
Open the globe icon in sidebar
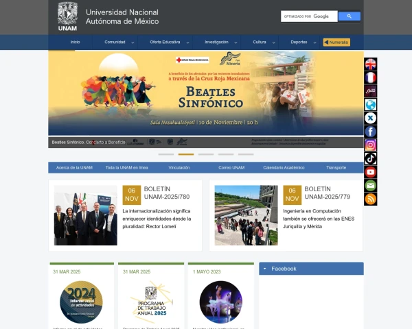pos(371,105)
